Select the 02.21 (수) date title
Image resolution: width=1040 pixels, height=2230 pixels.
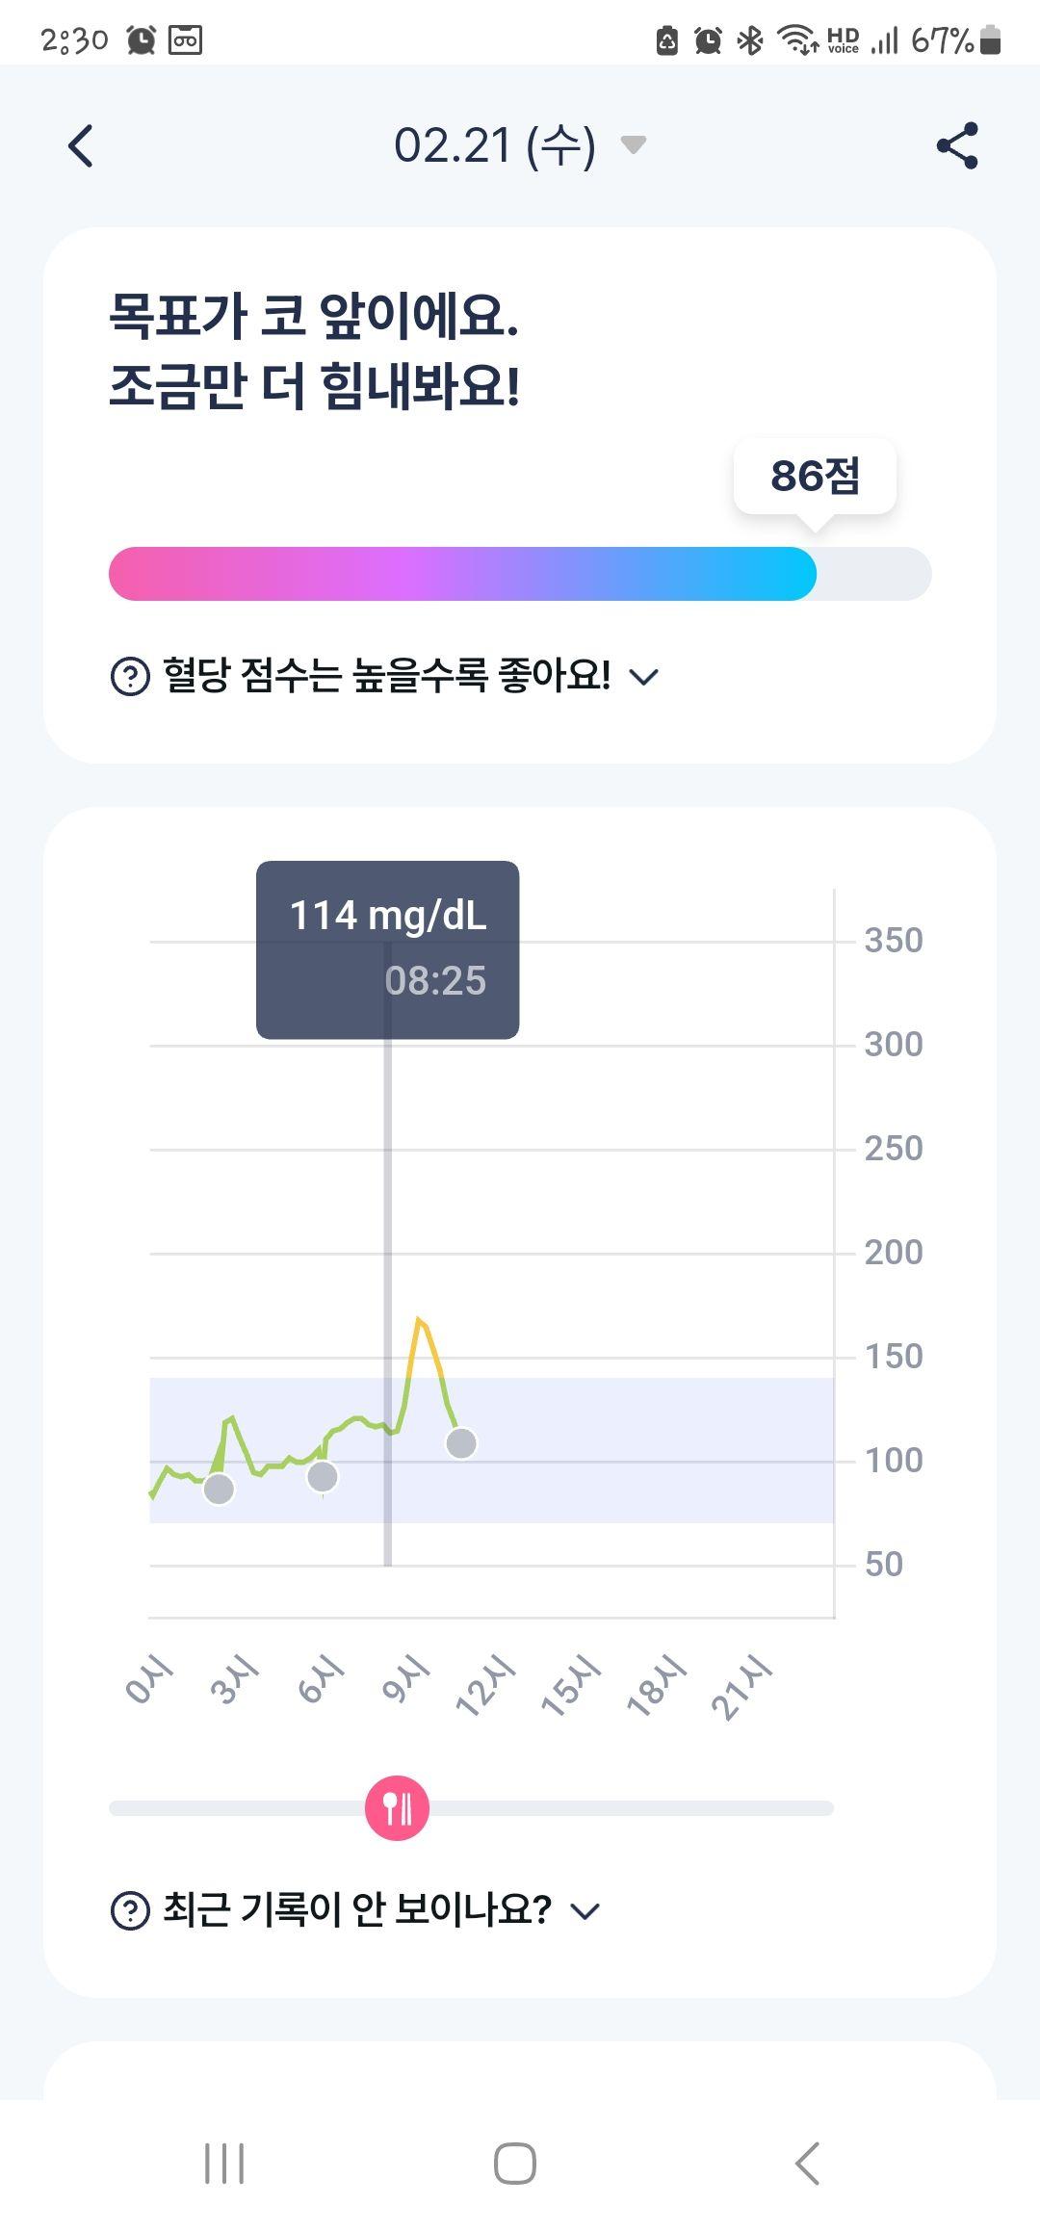495,145
